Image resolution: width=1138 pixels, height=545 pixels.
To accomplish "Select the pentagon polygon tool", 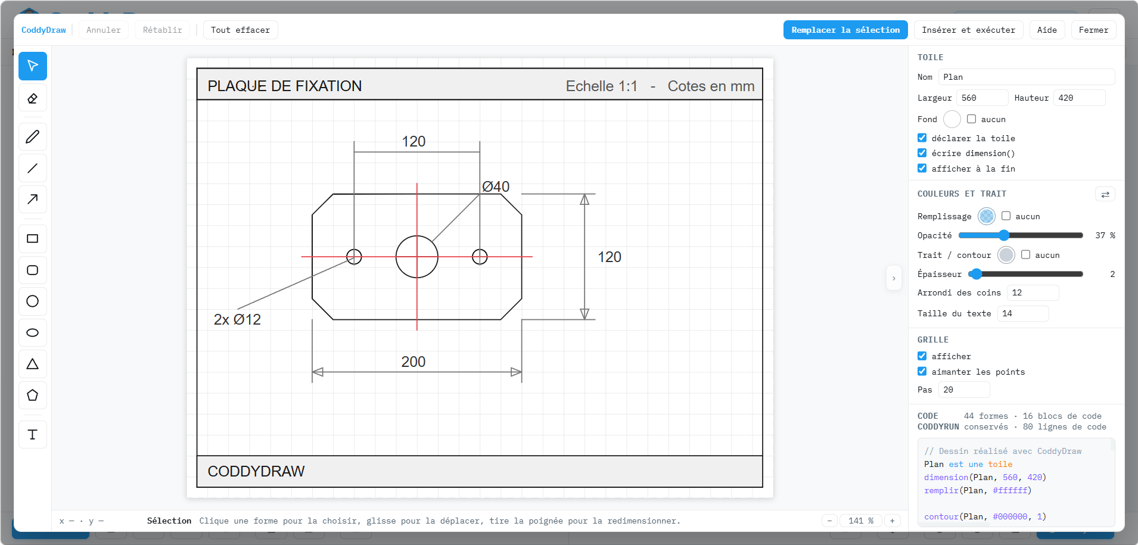I will [x=33, y=395].
